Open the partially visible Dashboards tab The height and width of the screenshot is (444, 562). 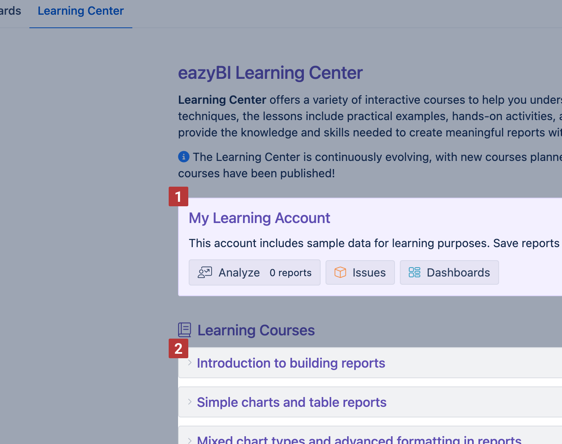click(x=10, y=11)
